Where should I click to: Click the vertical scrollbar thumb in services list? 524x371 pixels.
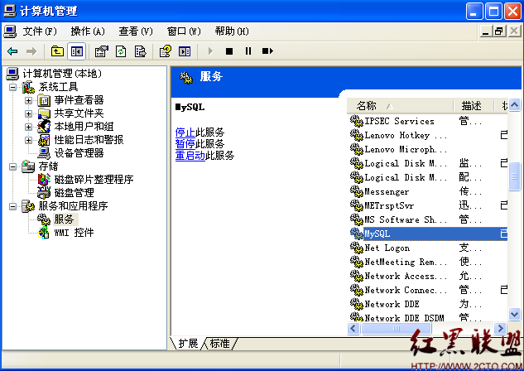(x=514, y=176)
